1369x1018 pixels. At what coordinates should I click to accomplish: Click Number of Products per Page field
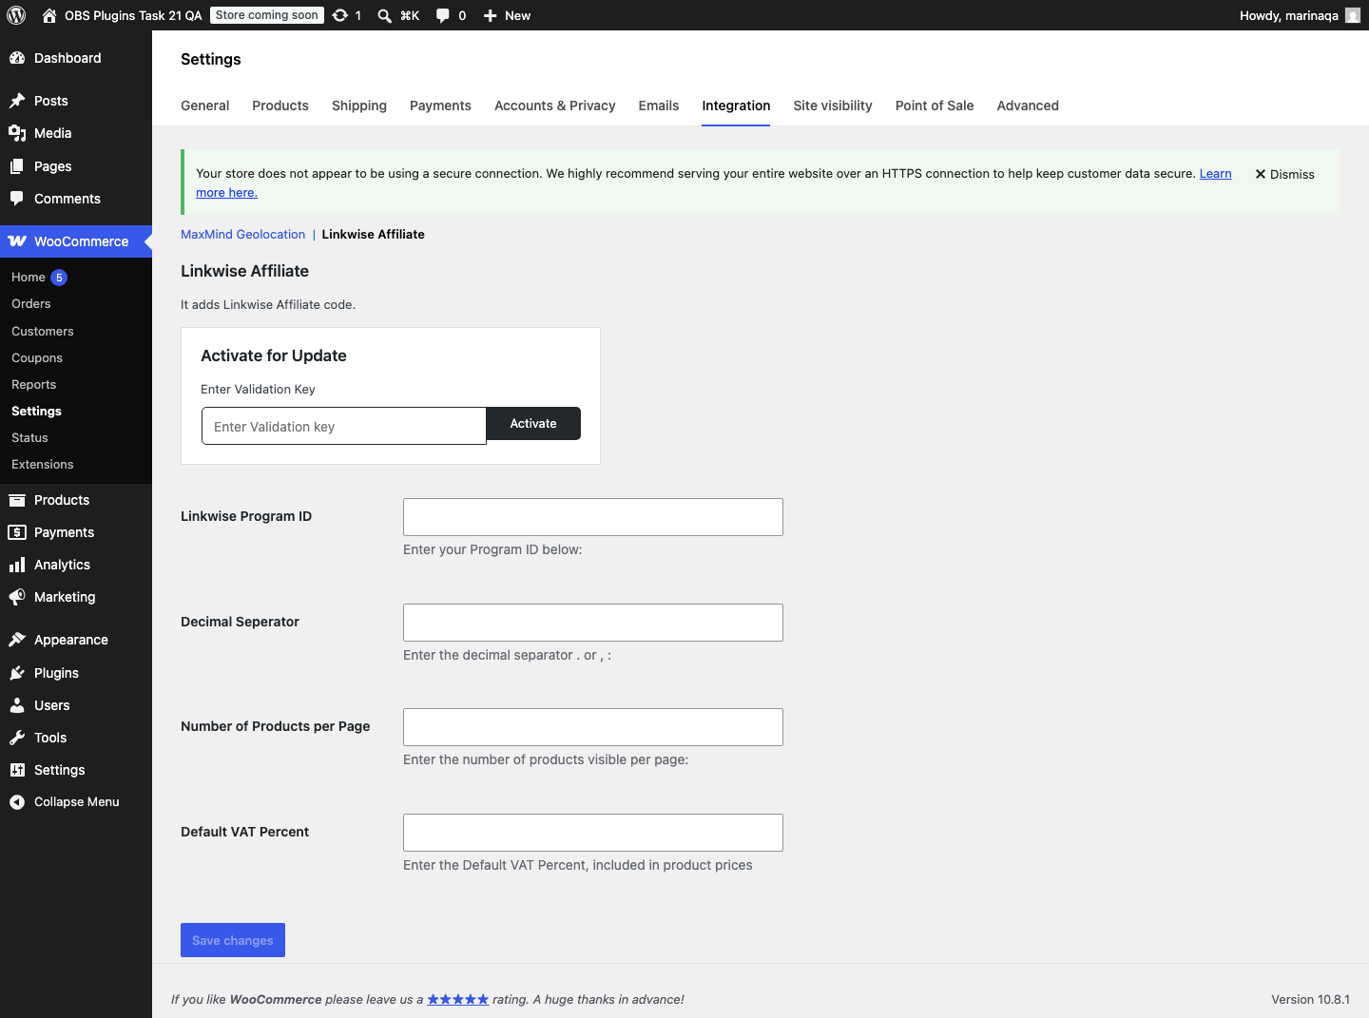593,727
